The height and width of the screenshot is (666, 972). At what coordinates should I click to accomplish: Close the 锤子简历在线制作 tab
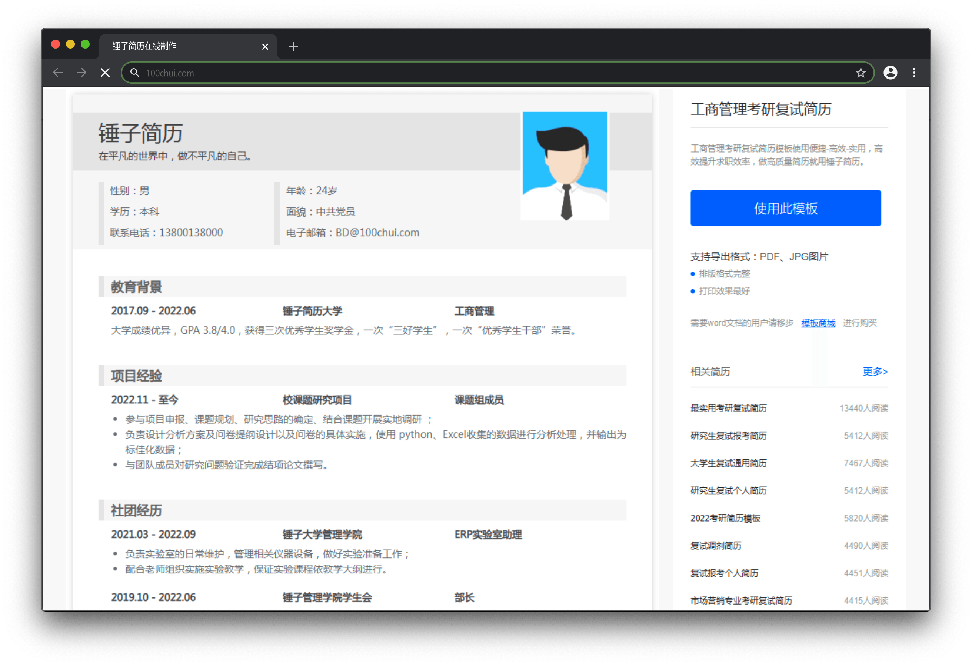pos(265,46)
